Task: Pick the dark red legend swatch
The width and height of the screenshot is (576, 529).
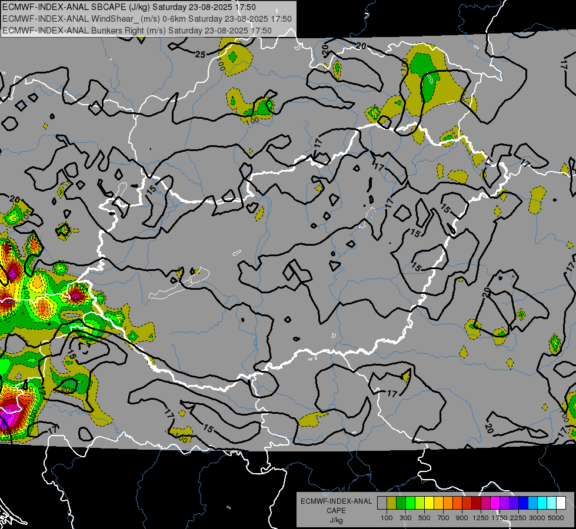Action: click(477, 503)
